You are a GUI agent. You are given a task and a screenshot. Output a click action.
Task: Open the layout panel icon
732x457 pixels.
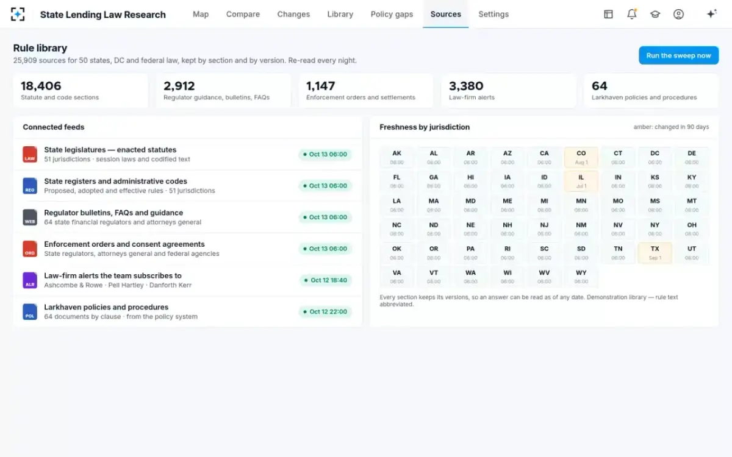click(x=608, y=14)
